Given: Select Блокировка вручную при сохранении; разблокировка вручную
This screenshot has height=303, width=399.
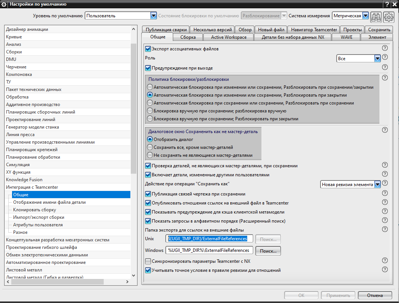Looking at the screenshot, I should coord(150,111).
